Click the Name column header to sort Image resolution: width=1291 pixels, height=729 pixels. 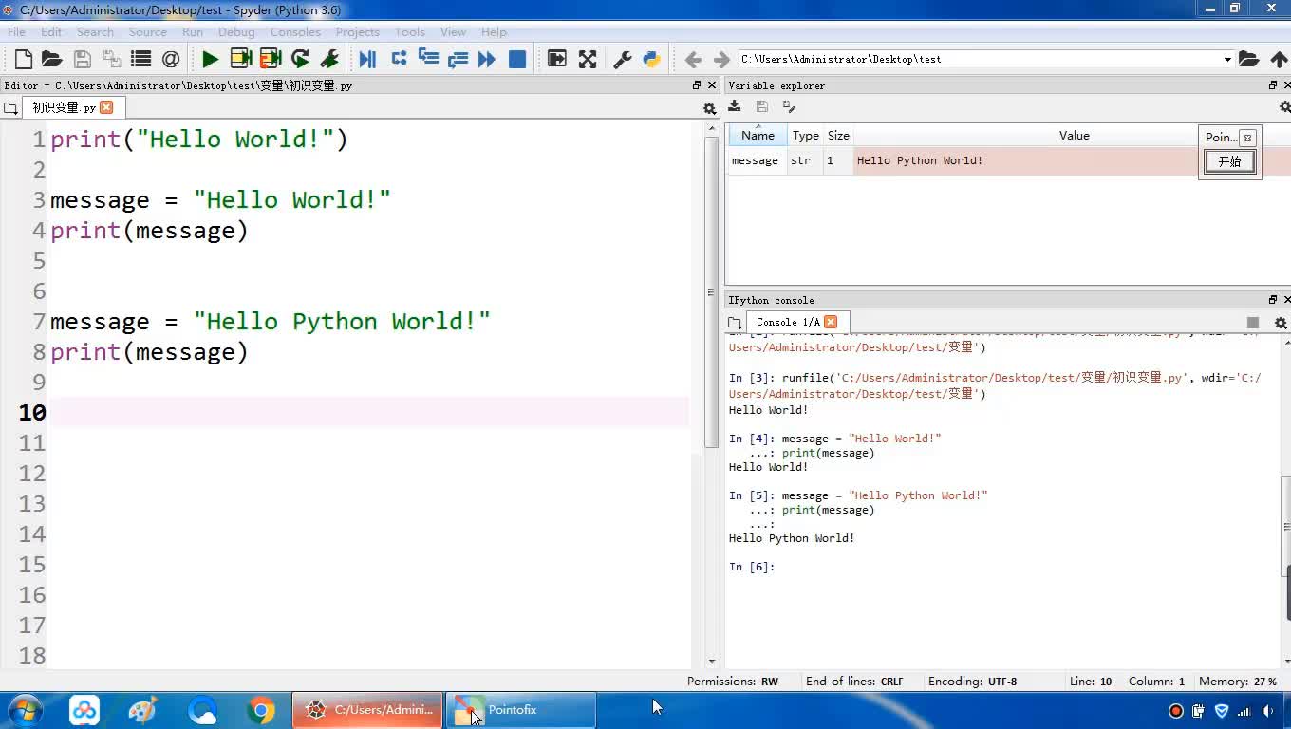[x=758, y=136]
